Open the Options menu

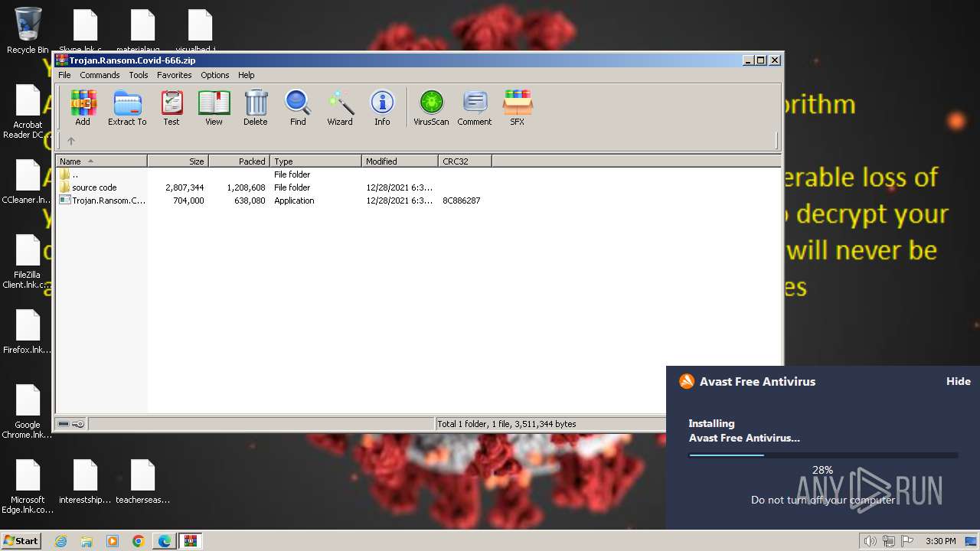point(215,75)
